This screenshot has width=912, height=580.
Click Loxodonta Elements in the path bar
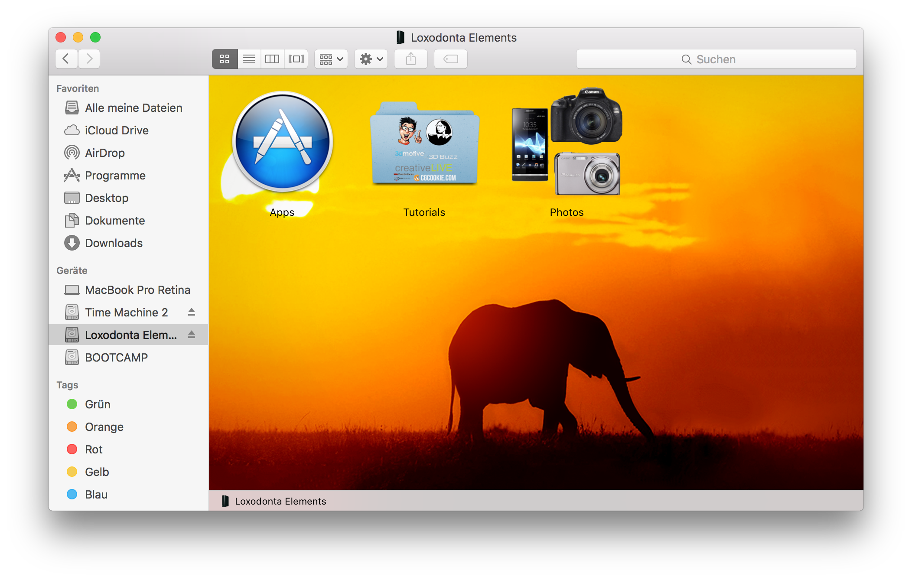pyautogui.click(x=280, y=501)
